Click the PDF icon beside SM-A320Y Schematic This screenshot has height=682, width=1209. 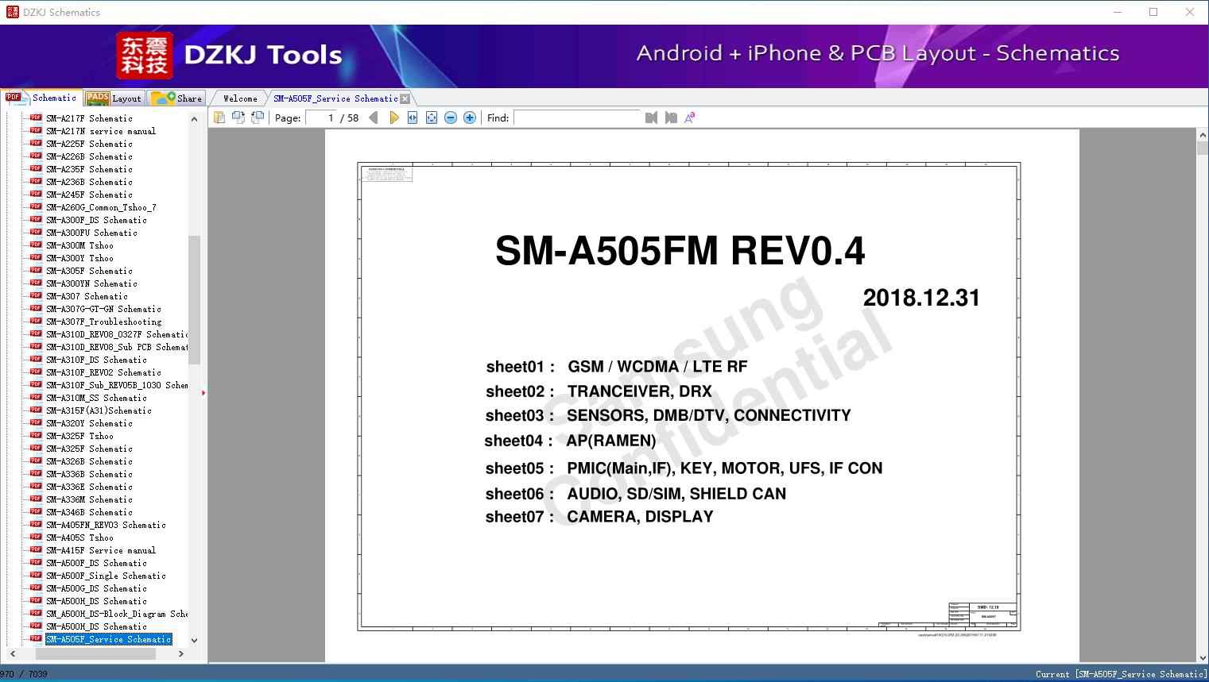click(x=36, y=422)
